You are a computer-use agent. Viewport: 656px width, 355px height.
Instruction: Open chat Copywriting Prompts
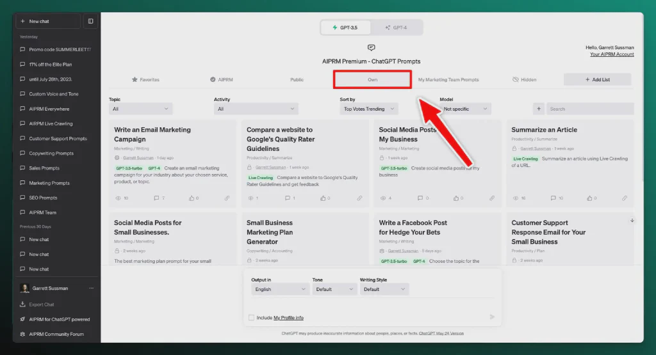(x=56, y=154)
